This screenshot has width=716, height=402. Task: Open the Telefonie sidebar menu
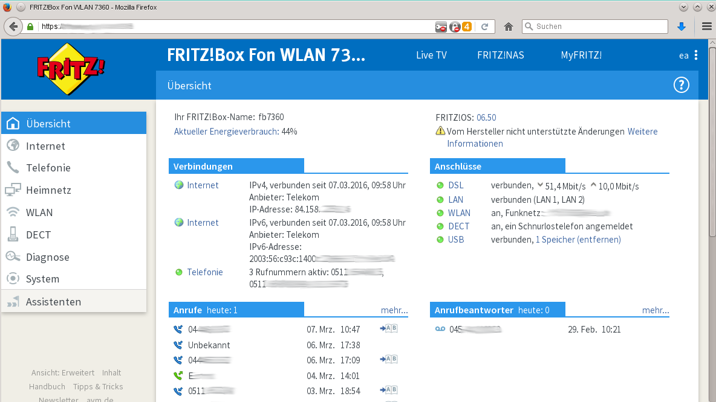(74, 168)
